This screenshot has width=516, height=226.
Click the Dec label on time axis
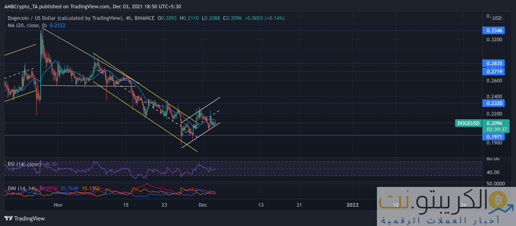203,205
